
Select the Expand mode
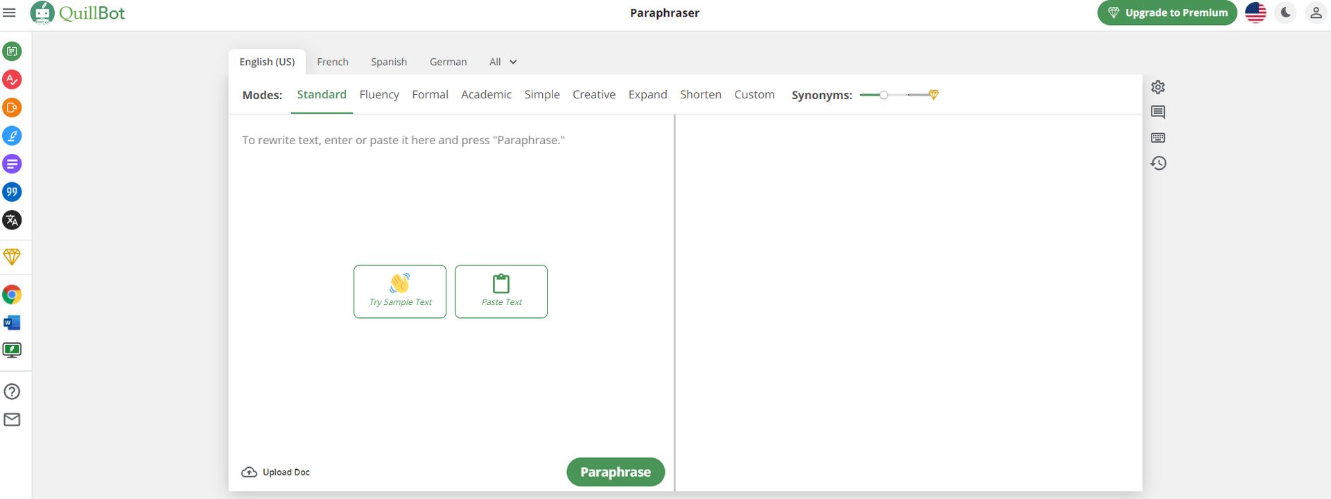[647, 95]
